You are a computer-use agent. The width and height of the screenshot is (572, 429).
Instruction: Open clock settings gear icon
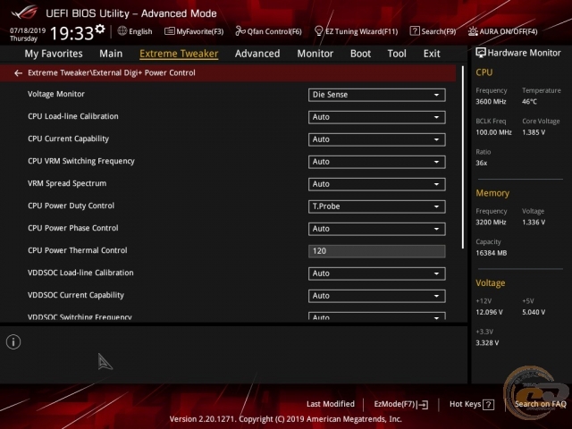(x=100, y=29)
